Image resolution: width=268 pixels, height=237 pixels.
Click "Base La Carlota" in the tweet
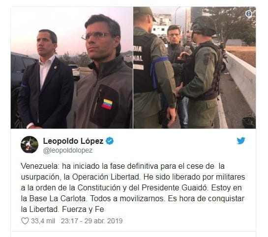coord(57,198)
